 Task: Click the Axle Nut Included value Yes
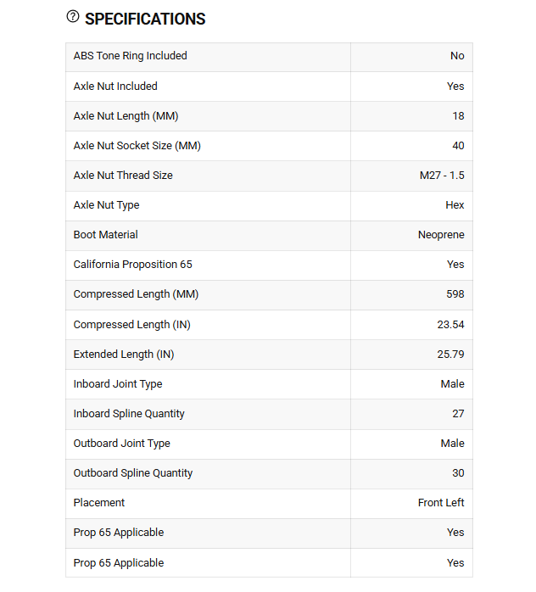pos(455,86)
